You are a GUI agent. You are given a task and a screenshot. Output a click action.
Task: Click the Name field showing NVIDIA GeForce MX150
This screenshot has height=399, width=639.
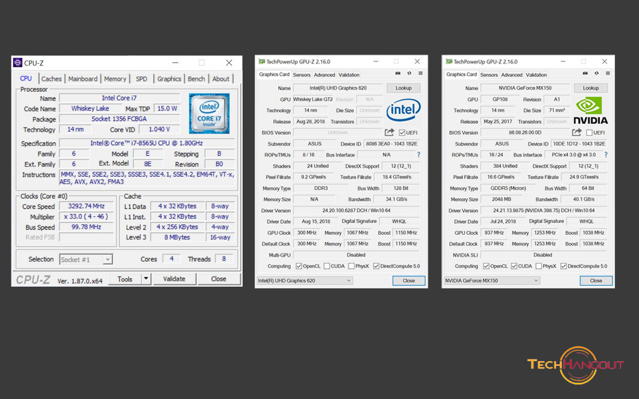[525, 88]
